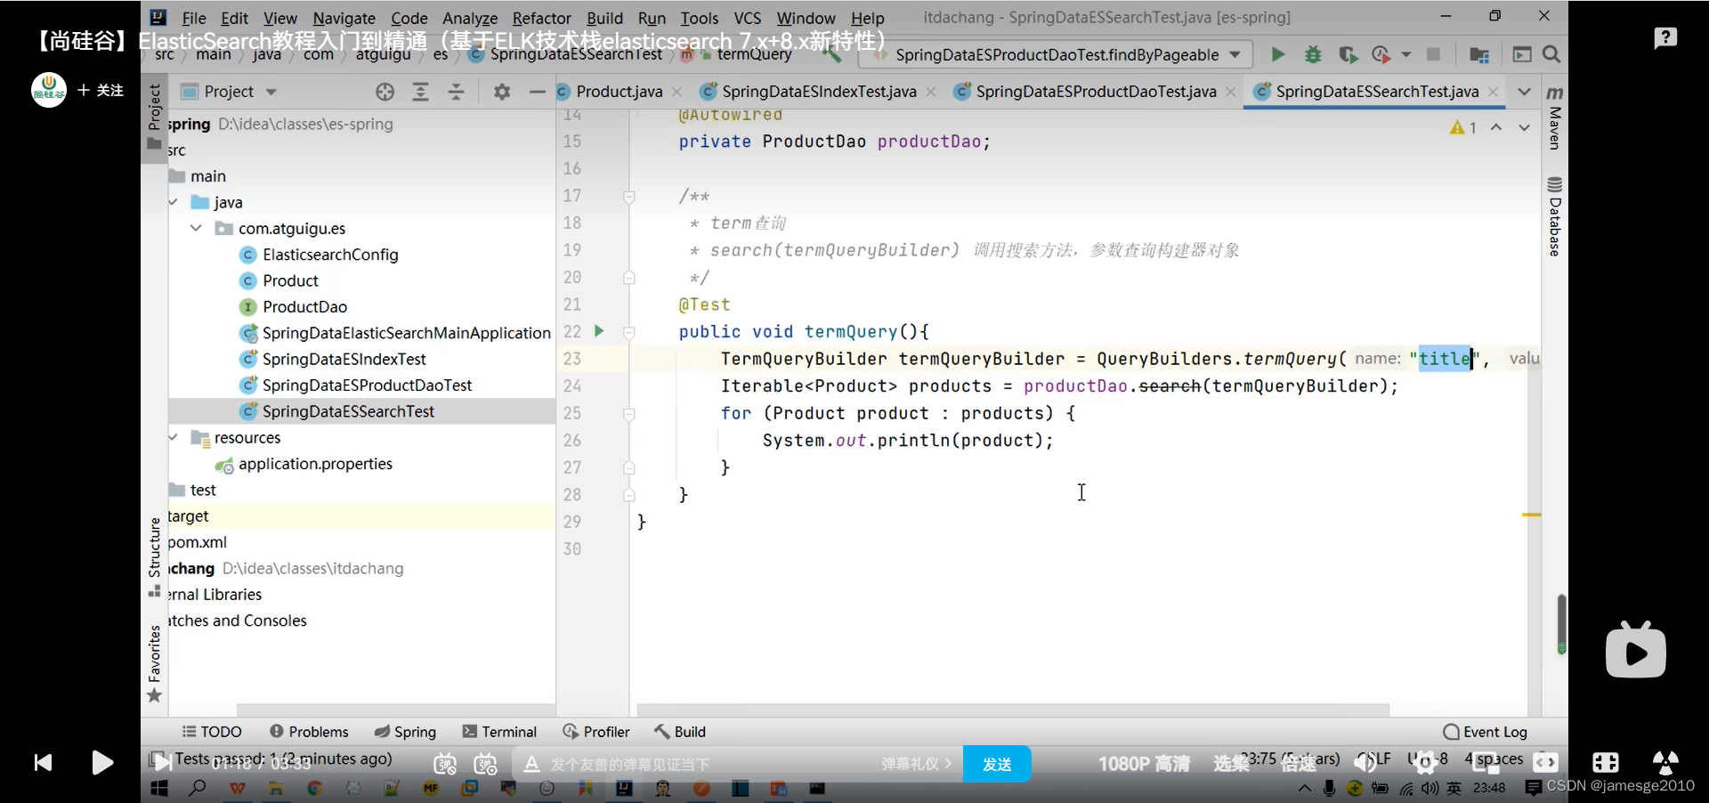Open the Navigate menu
Image resolution: width=1709 pixels, height=803 pixels.
344,18
